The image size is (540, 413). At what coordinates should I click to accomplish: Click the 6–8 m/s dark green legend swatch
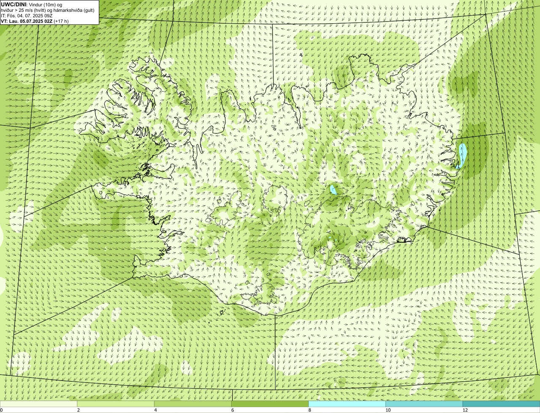click(x=270, y=404)
